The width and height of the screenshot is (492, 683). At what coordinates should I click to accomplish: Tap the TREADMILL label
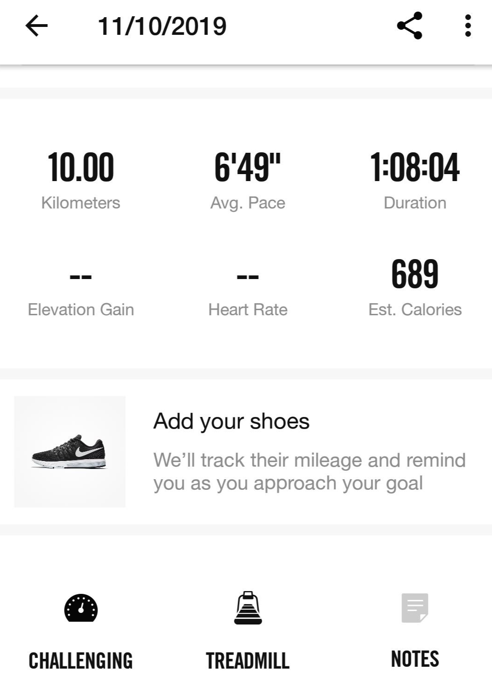coord(247,661)
